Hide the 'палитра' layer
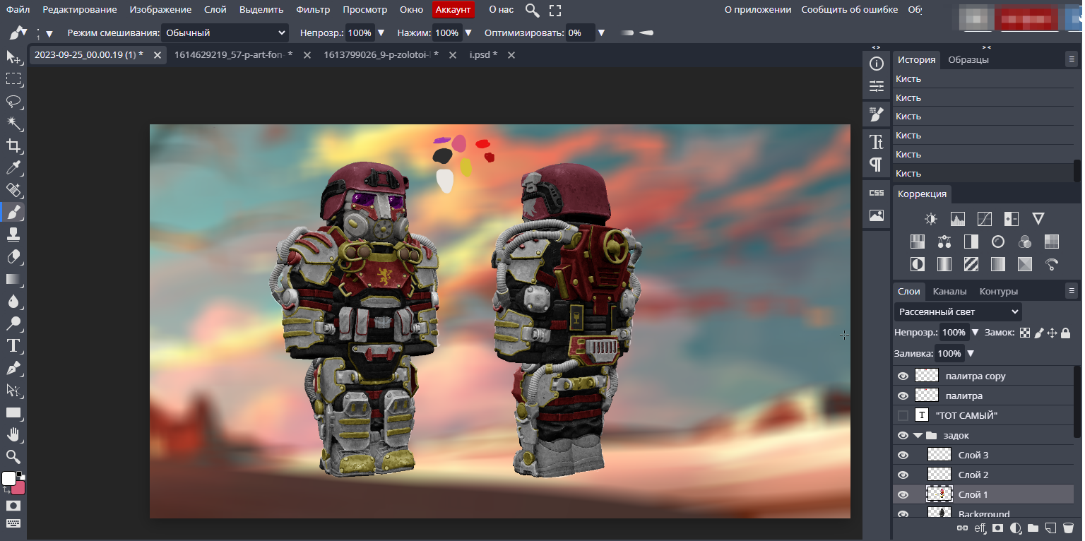 tap(903, 396)
